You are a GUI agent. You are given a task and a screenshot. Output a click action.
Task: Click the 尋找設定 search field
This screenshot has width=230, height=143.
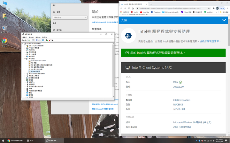click(70, 17)
